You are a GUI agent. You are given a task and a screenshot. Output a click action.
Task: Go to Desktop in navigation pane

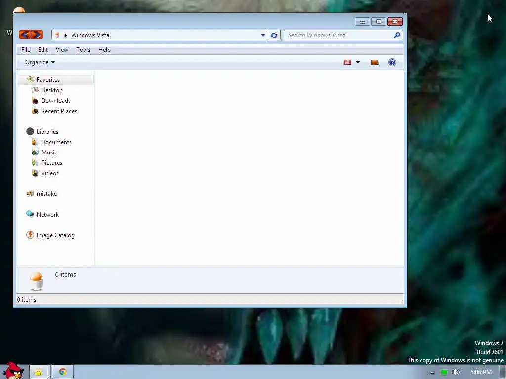pyautogui.click(x=52, y=90)
